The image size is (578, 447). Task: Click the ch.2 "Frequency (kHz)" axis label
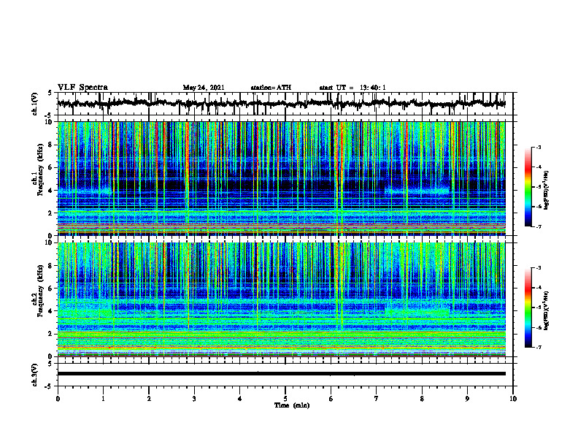(x=40, y=291)
